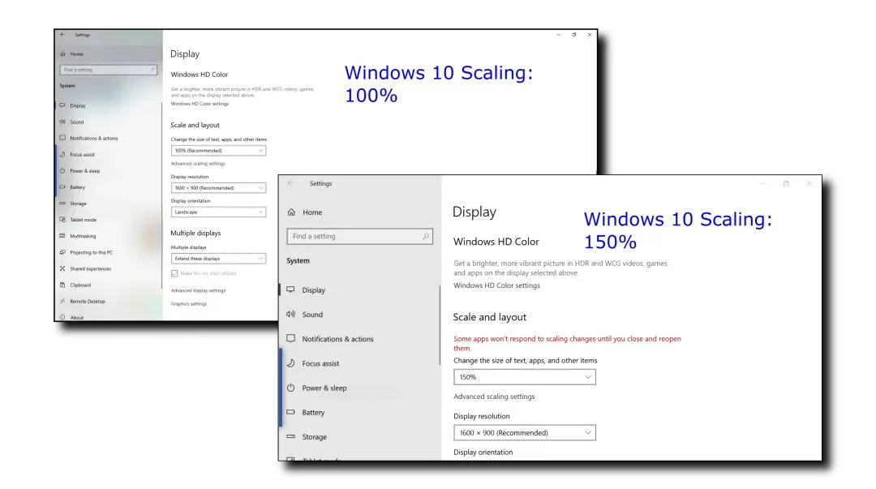876x489 pixels.
Task: Open Windows HD Color settings link in 150% window
Action: (x=496, y=285)
